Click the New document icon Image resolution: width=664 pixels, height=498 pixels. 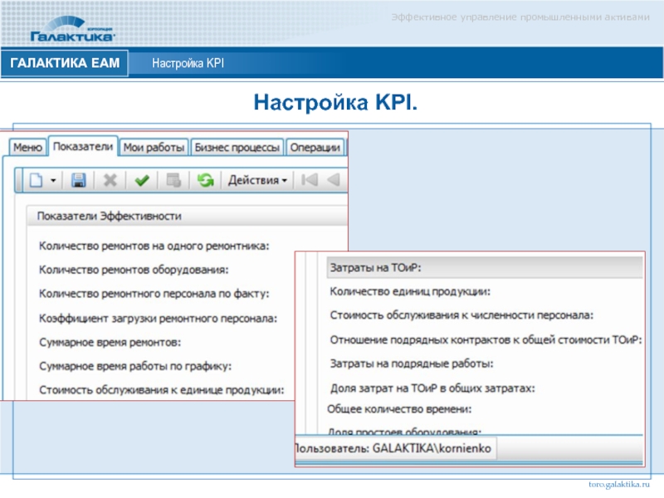36,179
